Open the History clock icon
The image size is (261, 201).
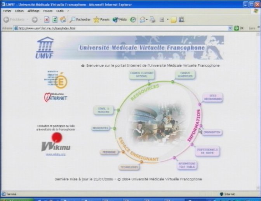(x=133, y=20)
